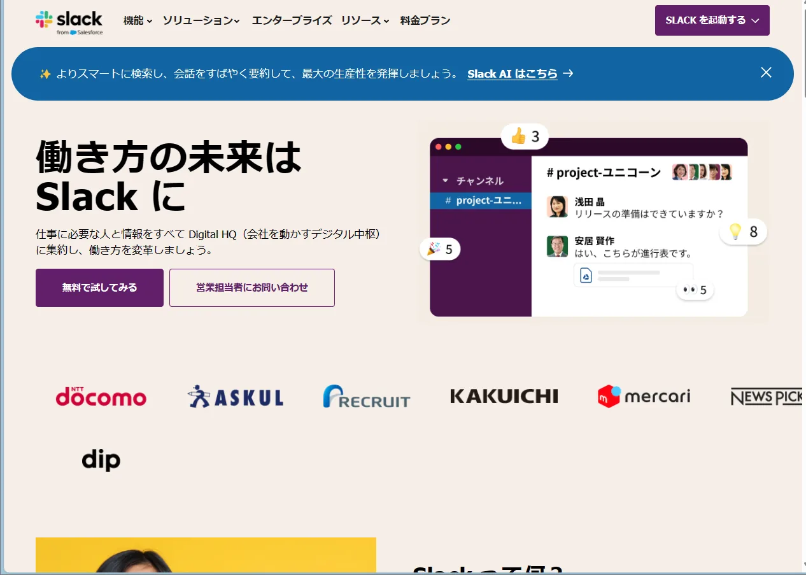
Task: Click the 無料で試してみる button
Action: click(x=99, y=288)
